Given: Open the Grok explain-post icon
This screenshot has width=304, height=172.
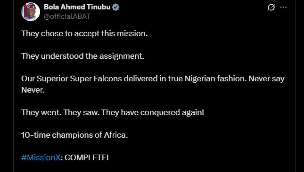Looking at the screenshot, I should tap(271, 8).
